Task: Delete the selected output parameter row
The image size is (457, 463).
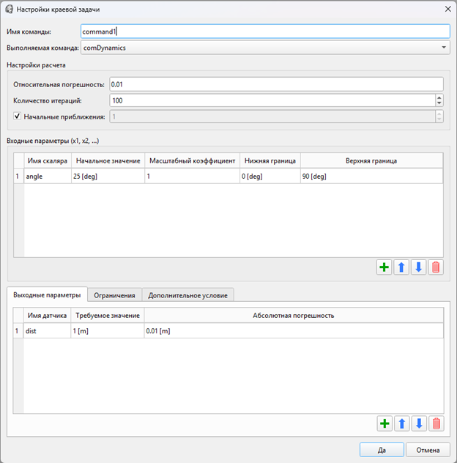Action: tap(436, 423)
